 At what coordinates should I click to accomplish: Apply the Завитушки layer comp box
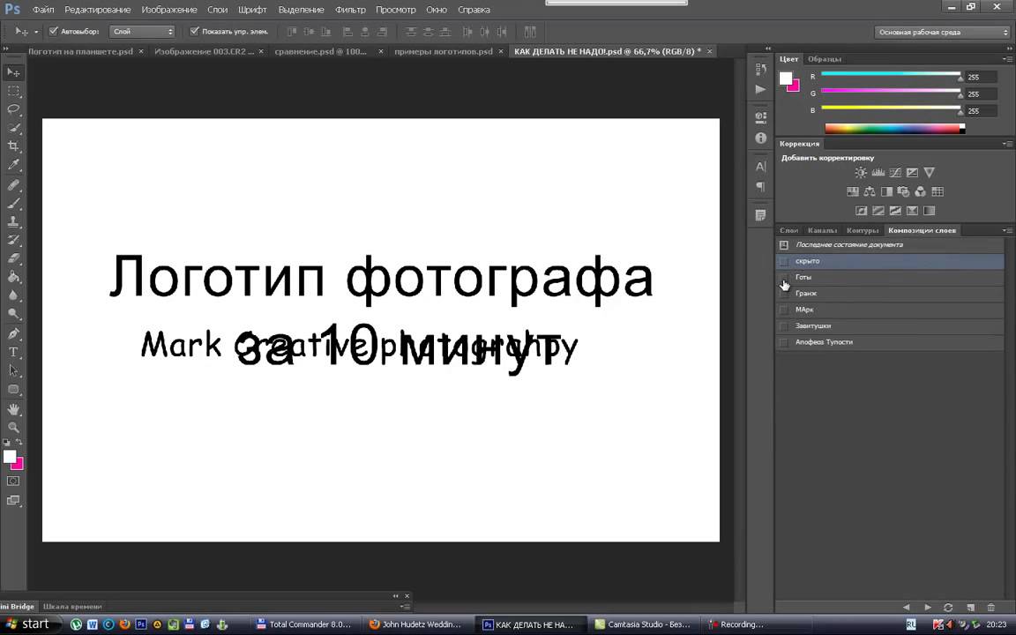pos(783,326)
